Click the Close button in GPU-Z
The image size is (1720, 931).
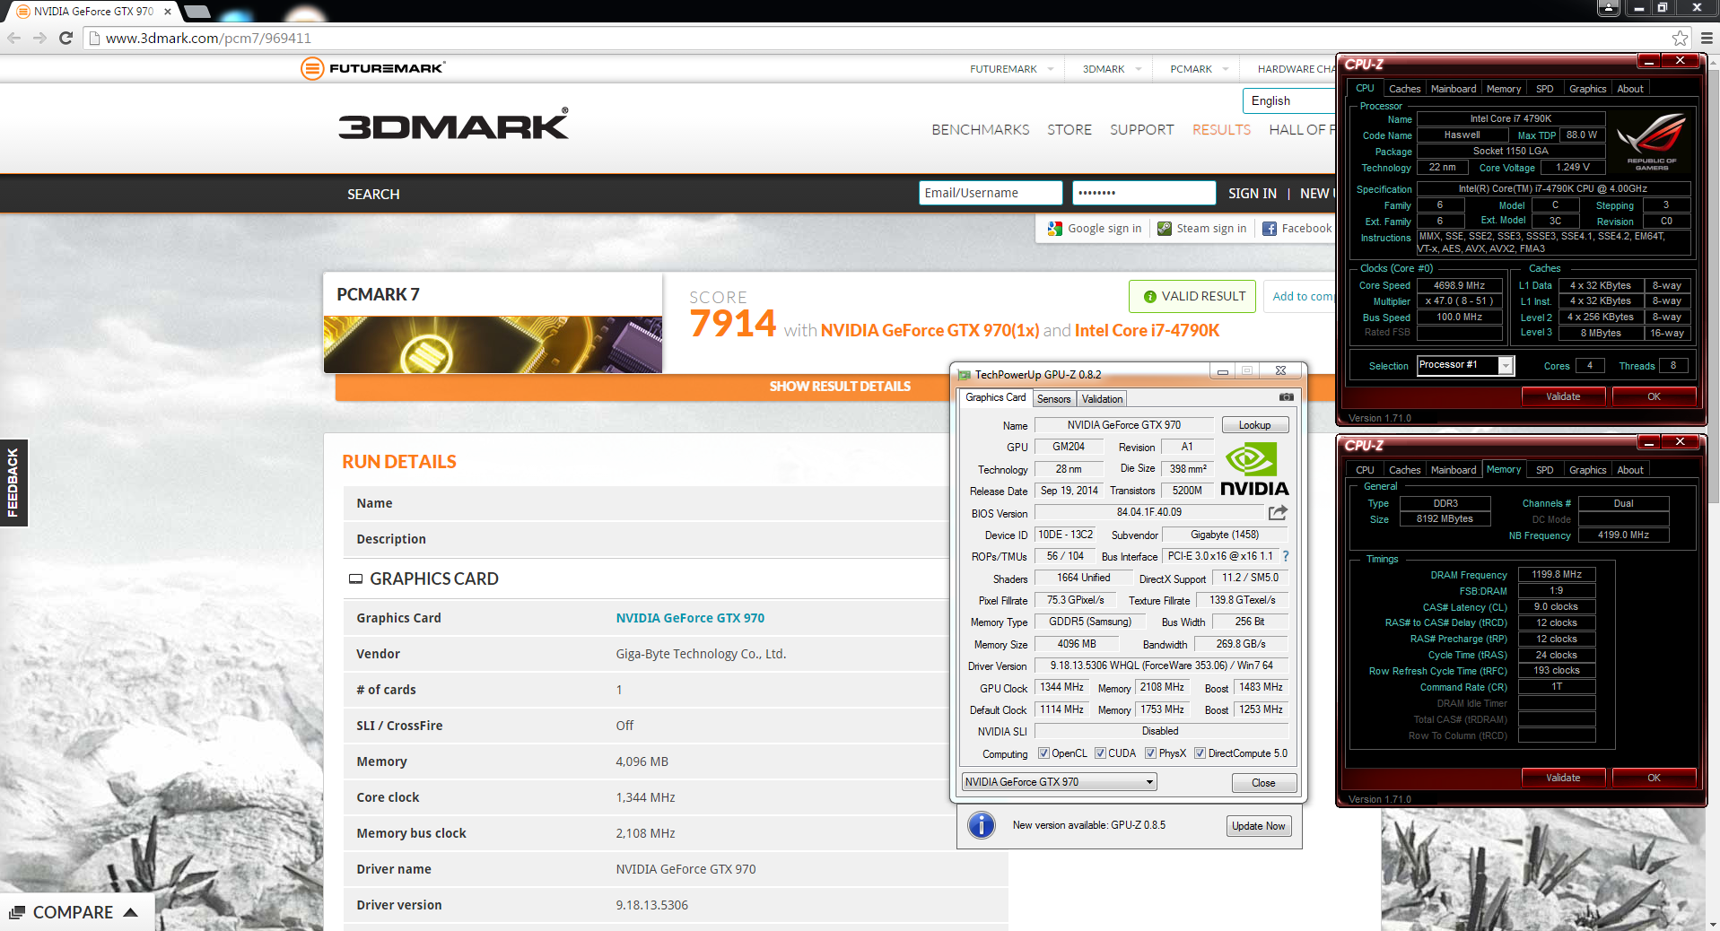[x=1263, y=783]
